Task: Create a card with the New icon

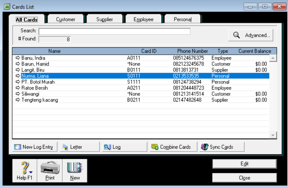Action: pyautogui.click(x=74, y=167)
